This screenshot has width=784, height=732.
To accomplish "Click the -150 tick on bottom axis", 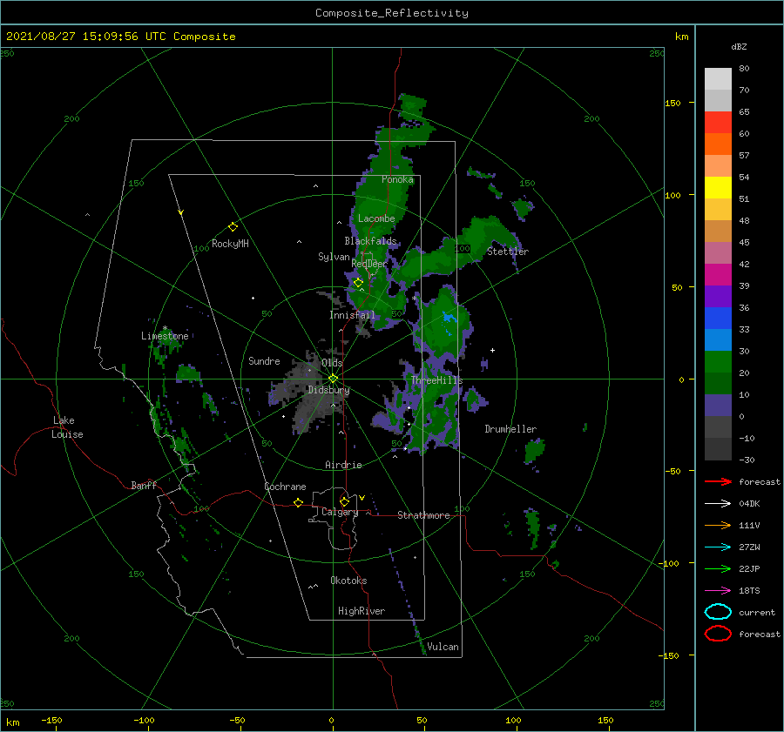I will pyautogui.click(x=51, y=720).
